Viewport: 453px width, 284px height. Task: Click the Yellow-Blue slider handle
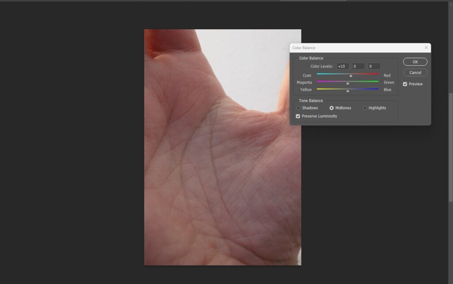[x=348, y=91]
